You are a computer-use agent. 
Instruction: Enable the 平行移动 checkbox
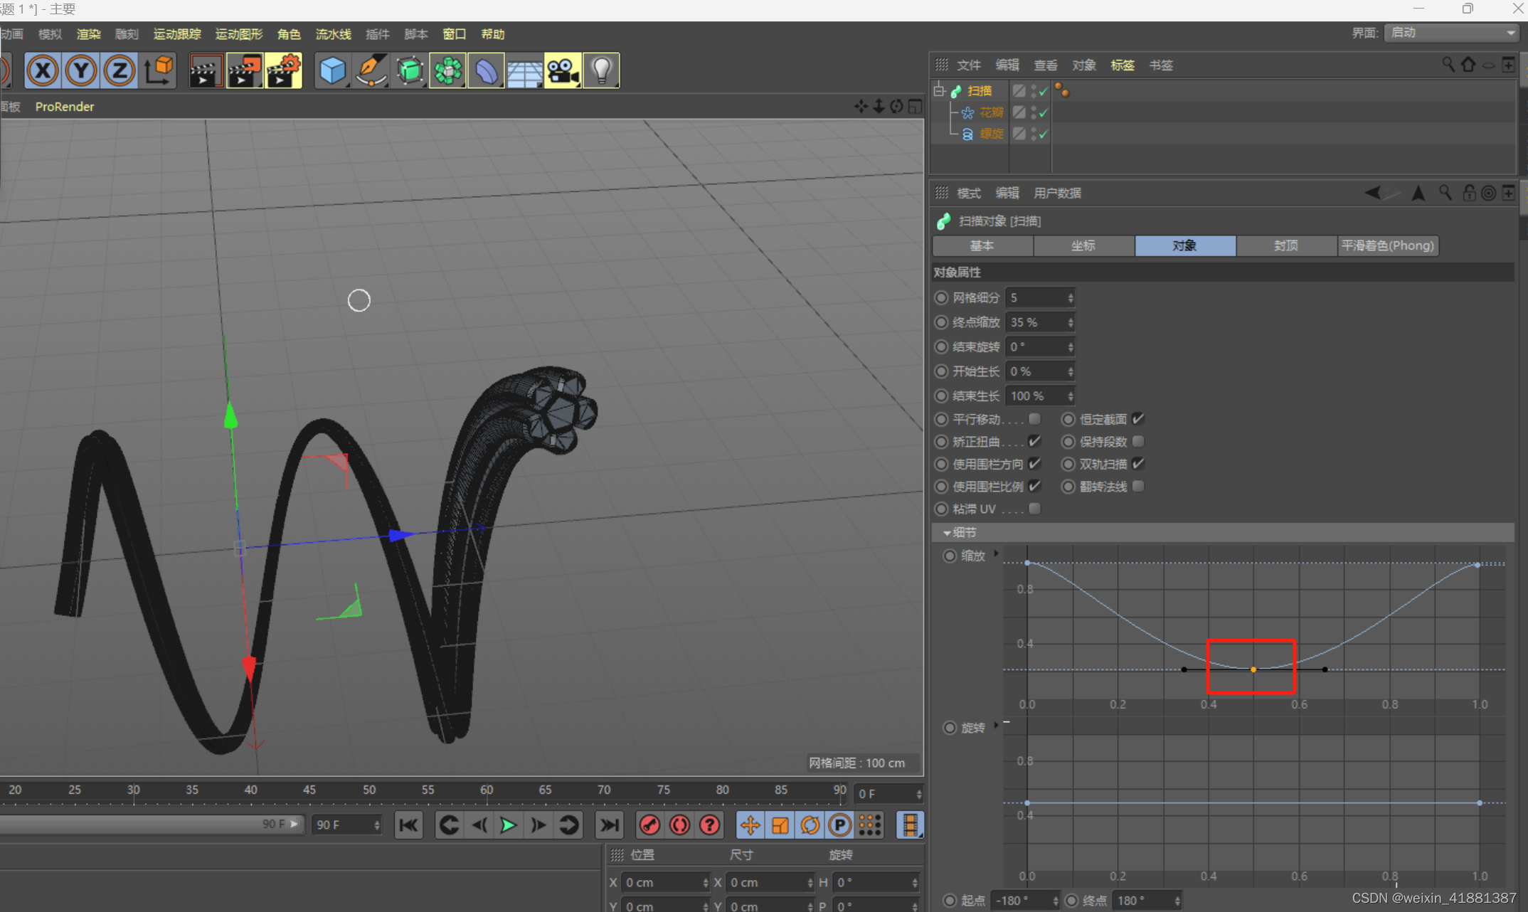tap(1035, 419)
